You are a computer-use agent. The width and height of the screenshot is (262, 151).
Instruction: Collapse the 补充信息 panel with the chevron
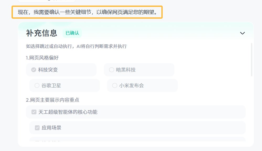(x=242, y=33)
